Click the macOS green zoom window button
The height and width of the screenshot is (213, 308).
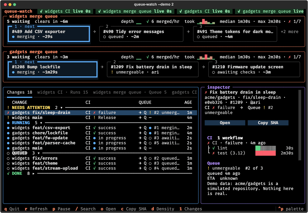point(14,4)
